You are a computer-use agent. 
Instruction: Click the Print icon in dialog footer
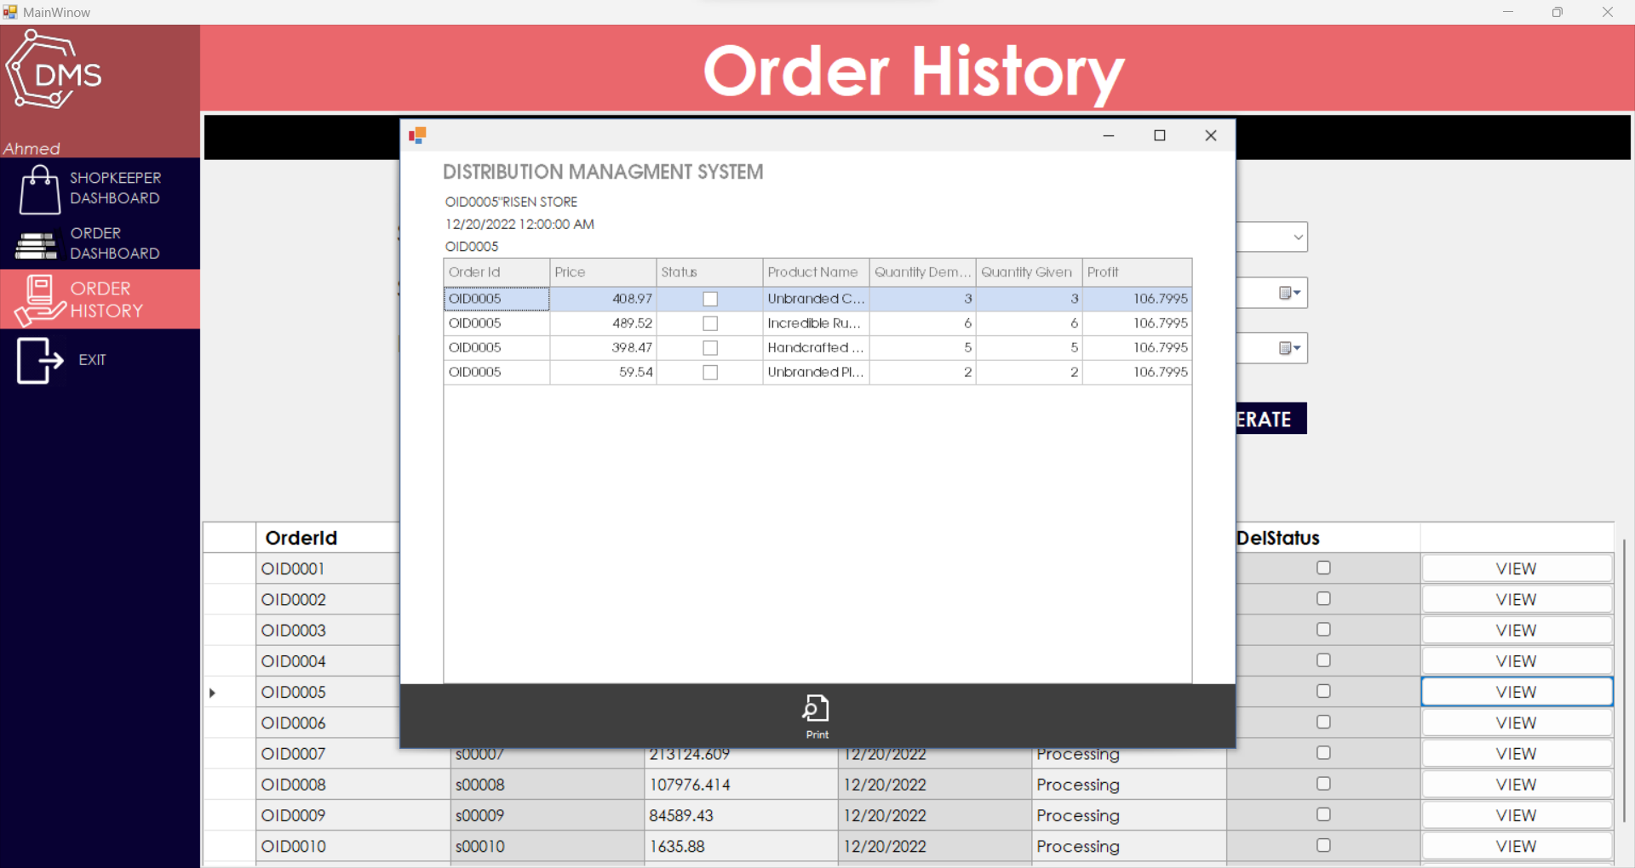[816, 709]
